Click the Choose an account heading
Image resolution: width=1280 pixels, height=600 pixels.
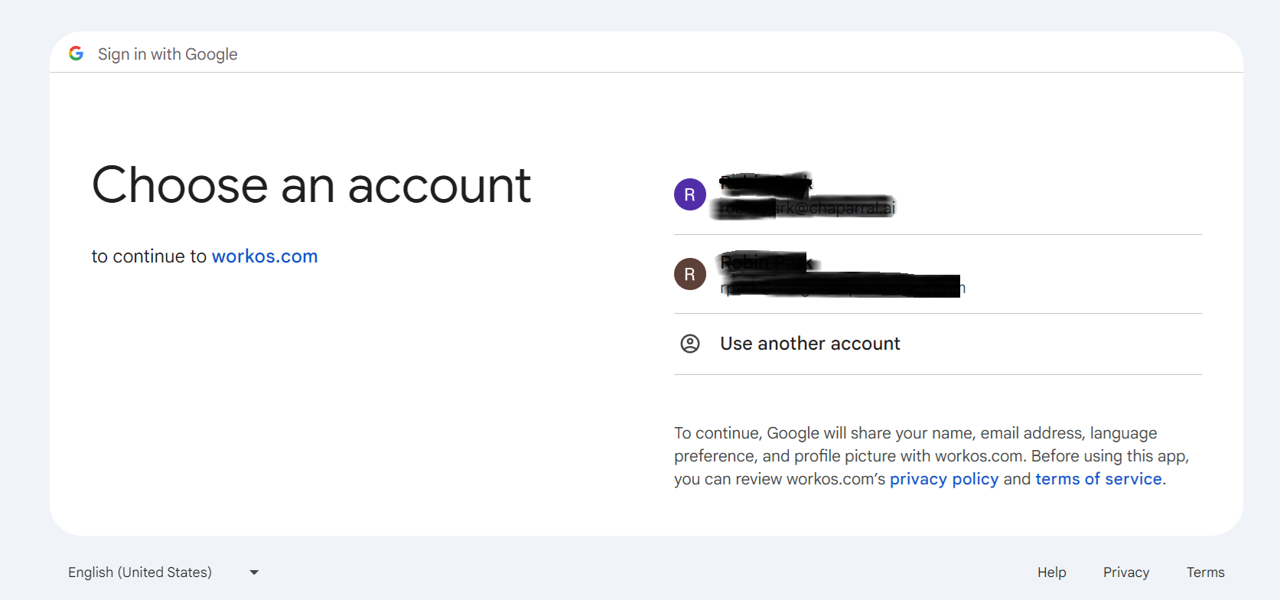pyautogui.click(x=311, y=185)
